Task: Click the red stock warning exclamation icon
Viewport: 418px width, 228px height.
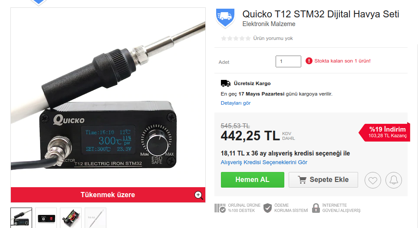Action: (309, 61)
